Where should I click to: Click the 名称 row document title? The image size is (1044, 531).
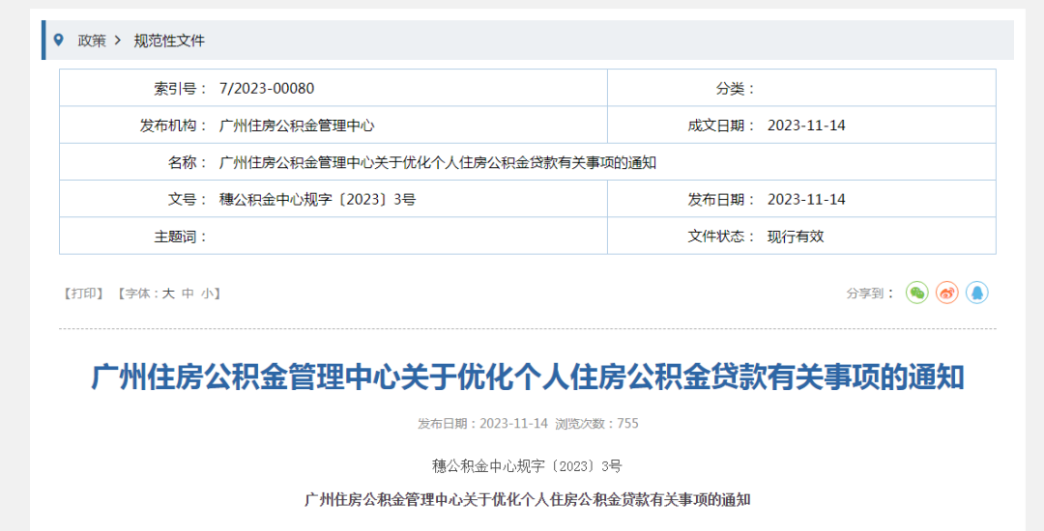[x=438, y=163]
